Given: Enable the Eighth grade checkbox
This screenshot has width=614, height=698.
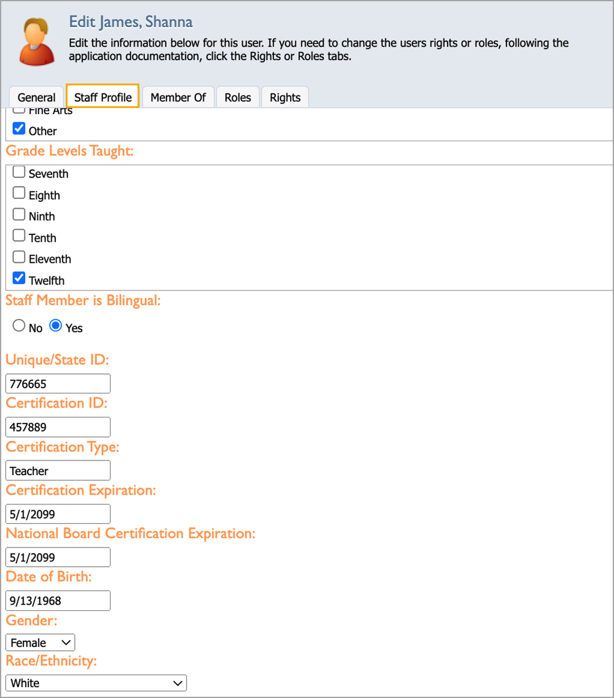Looking at the screenshot, I should point(18,193).
